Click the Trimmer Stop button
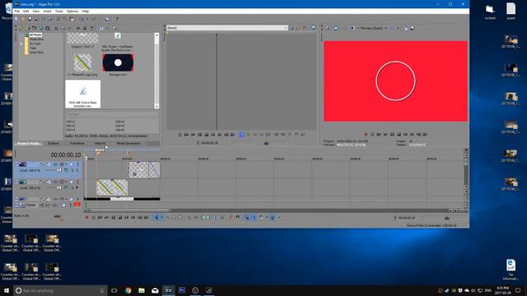Image resolution: width=527 pixels, height=296 pixels. click(x=207, y=135)
